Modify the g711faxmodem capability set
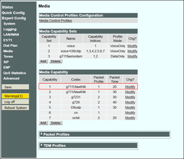Screen dimensions: 184x159 132,56
